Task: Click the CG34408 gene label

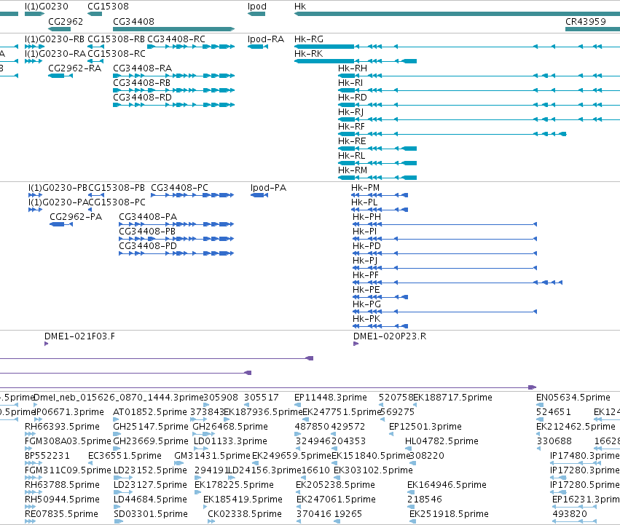Action: tap(133, 21)
